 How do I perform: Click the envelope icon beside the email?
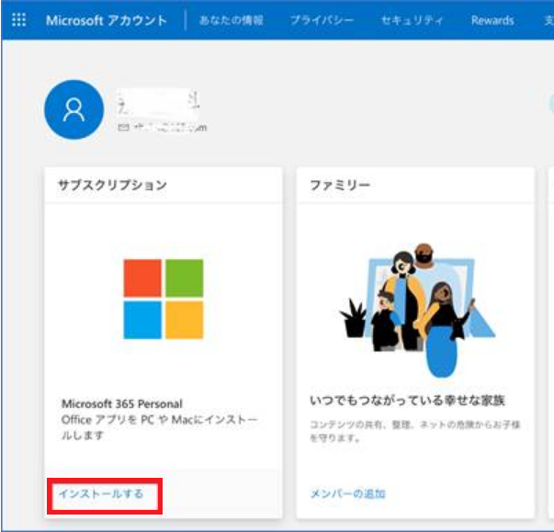pos(123,127)
